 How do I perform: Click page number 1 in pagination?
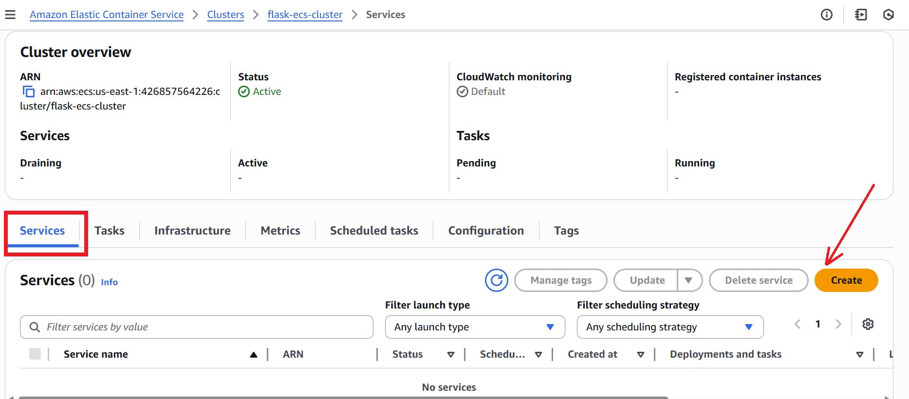click(x=818, y=324)
